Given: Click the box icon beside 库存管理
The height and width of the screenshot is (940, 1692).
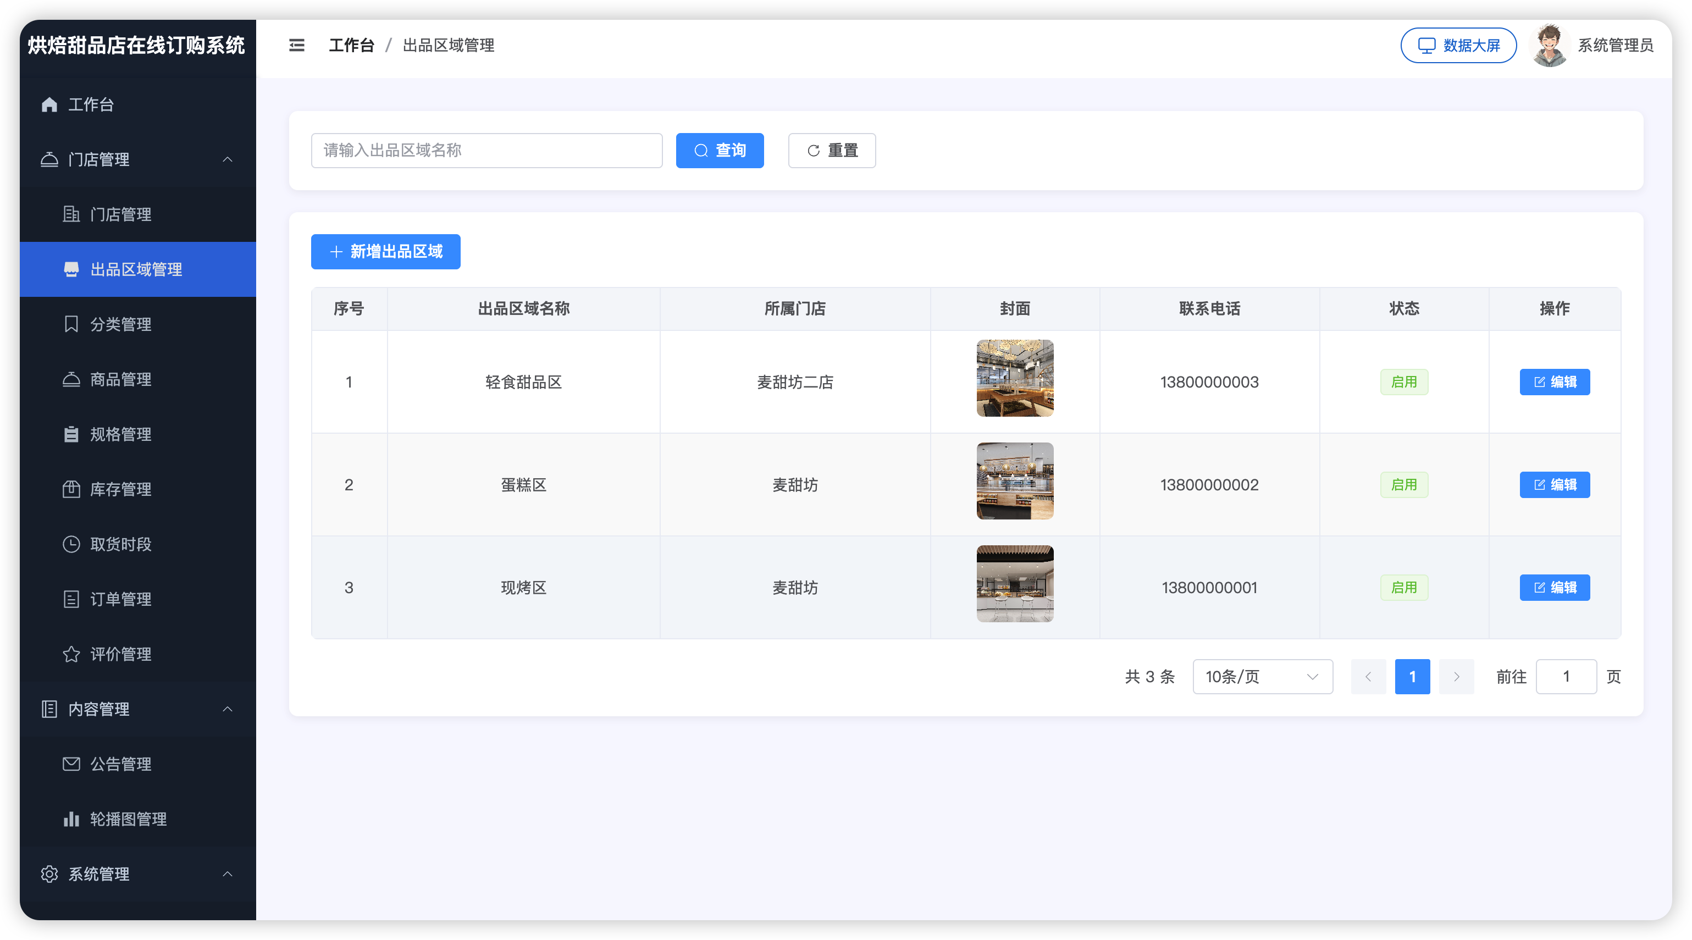Looking at the screenshot, I should click(71, 489).
